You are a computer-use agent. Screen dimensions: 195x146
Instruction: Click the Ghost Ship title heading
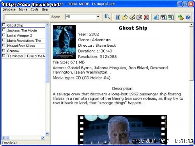coord(133,28)
